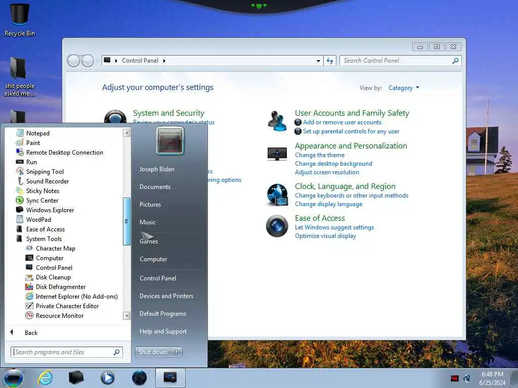Click the user account picture in the Start menu
This screenshot has height=388, width=518.
[170, 140]
